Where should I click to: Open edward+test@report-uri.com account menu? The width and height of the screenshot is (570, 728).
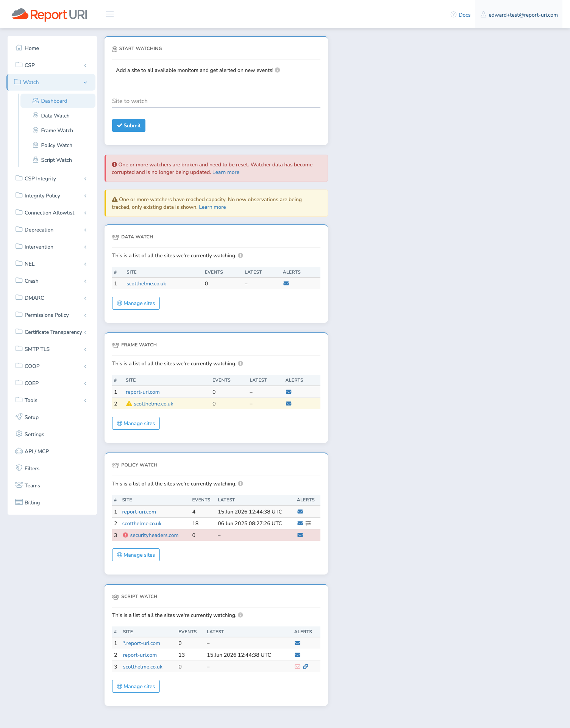click(519, 15)
